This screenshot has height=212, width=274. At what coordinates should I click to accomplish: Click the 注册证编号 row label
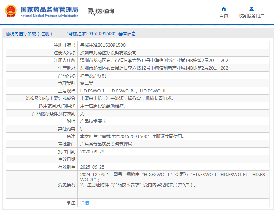[x=64, y=45]
